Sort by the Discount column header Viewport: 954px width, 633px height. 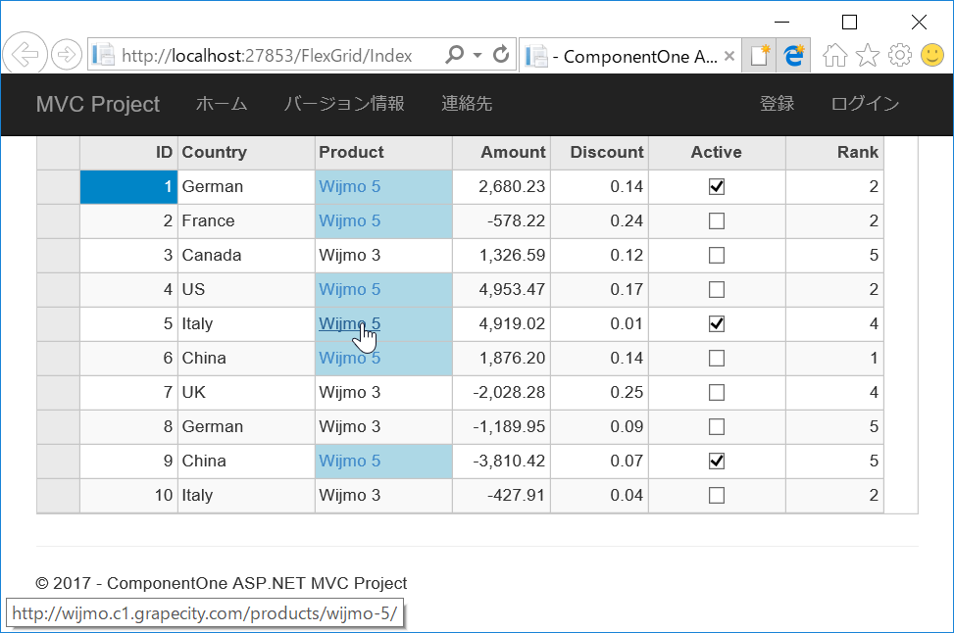tap(599, 153)
